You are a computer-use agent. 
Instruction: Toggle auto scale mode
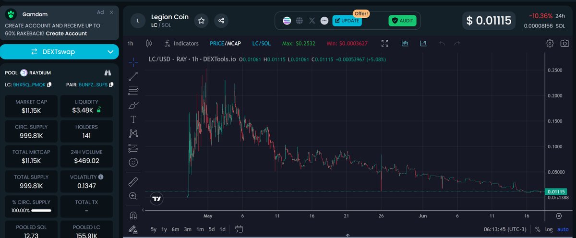[x=563, y=229]
